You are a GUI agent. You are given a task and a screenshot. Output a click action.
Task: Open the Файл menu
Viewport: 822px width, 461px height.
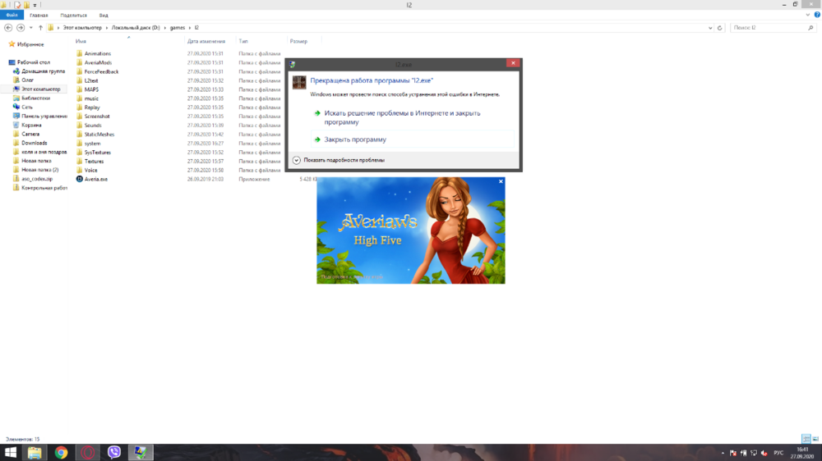(12, 15)
